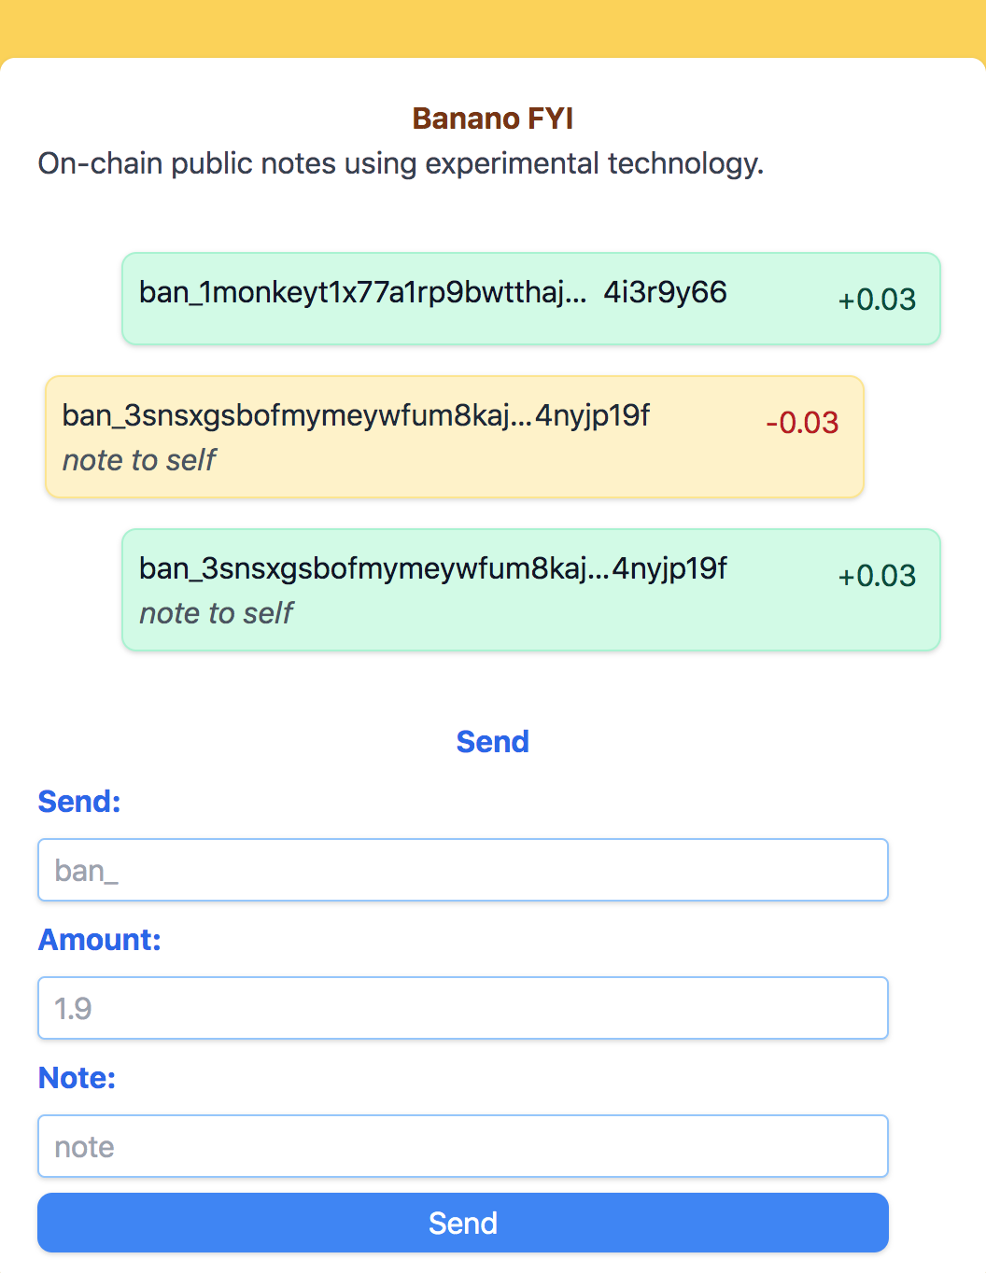The width and height of the screenshot is (986, 1273).
Task: Click the Banano FYI title
Action: tap(493, 119)
